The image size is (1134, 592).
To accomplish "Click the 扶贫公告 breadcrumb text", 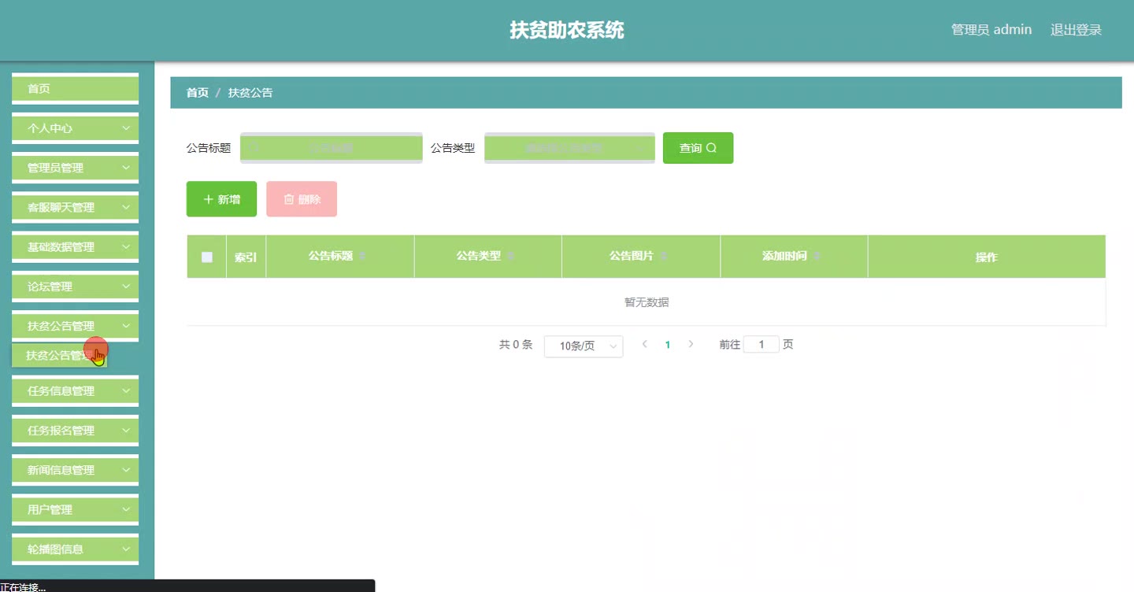I will pyautogui.click(x=250, y=93).
